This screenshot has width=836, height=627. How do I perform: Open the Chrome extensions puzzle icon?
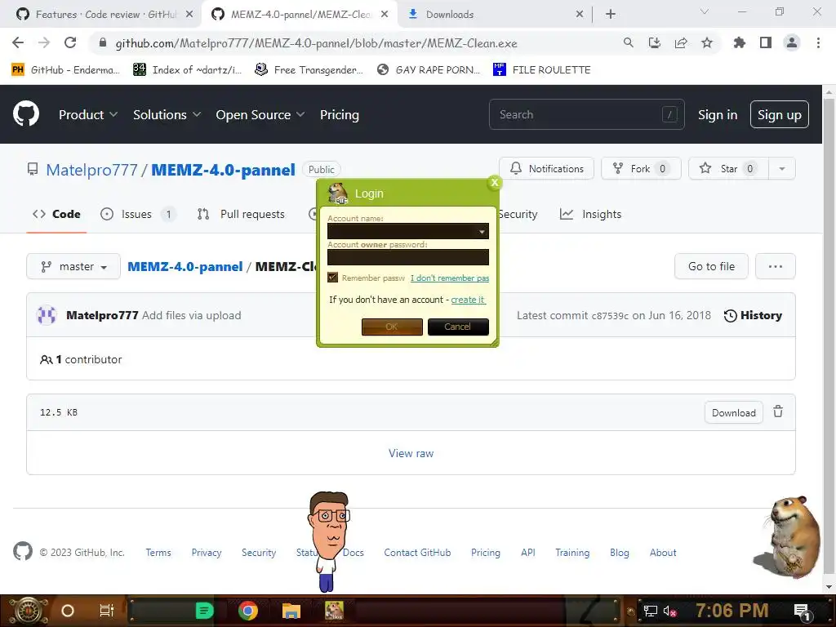[x=740, y=42]
